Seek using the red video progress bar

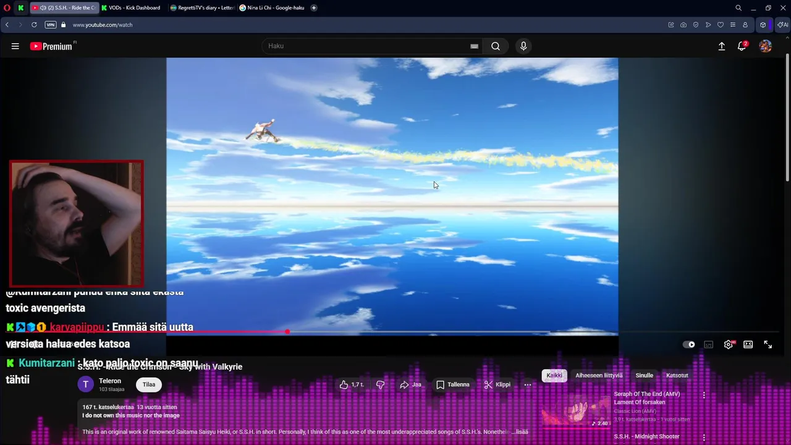[x=392, y=332]
